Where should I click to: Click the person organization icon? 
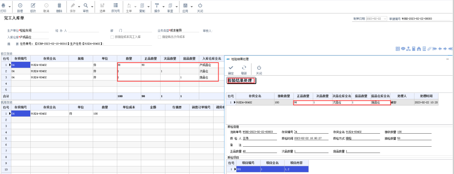409,49
